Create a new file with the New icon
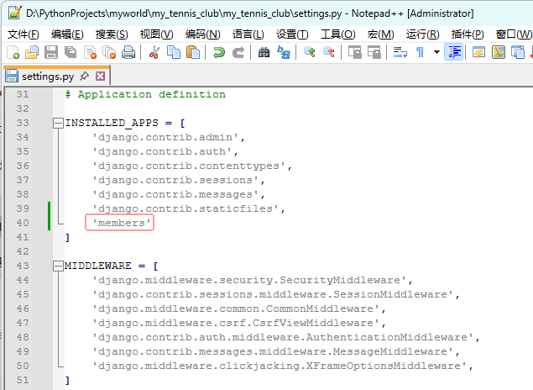The width and height of the screenshot is (533, 390). (x=13, y=53)
